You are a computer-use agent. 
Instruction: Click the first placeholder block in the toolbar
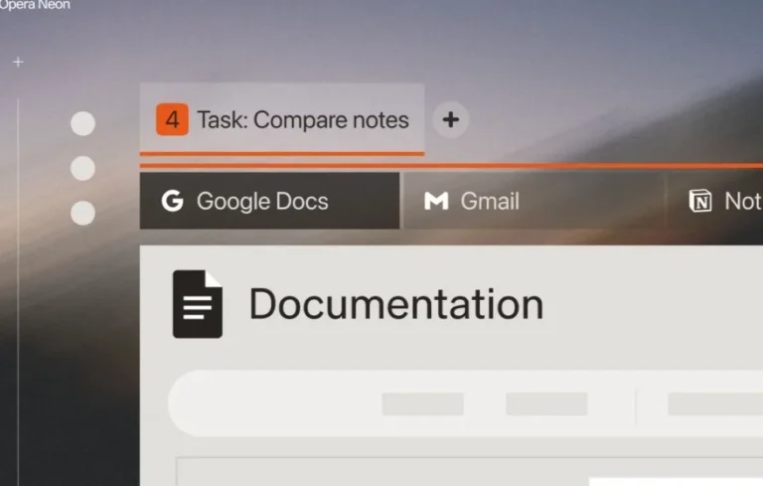pyautogui.click(x=422, y=404)
